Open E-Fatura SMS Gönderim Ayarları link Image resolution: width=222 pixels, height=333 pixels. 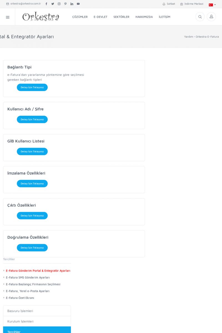28,277
